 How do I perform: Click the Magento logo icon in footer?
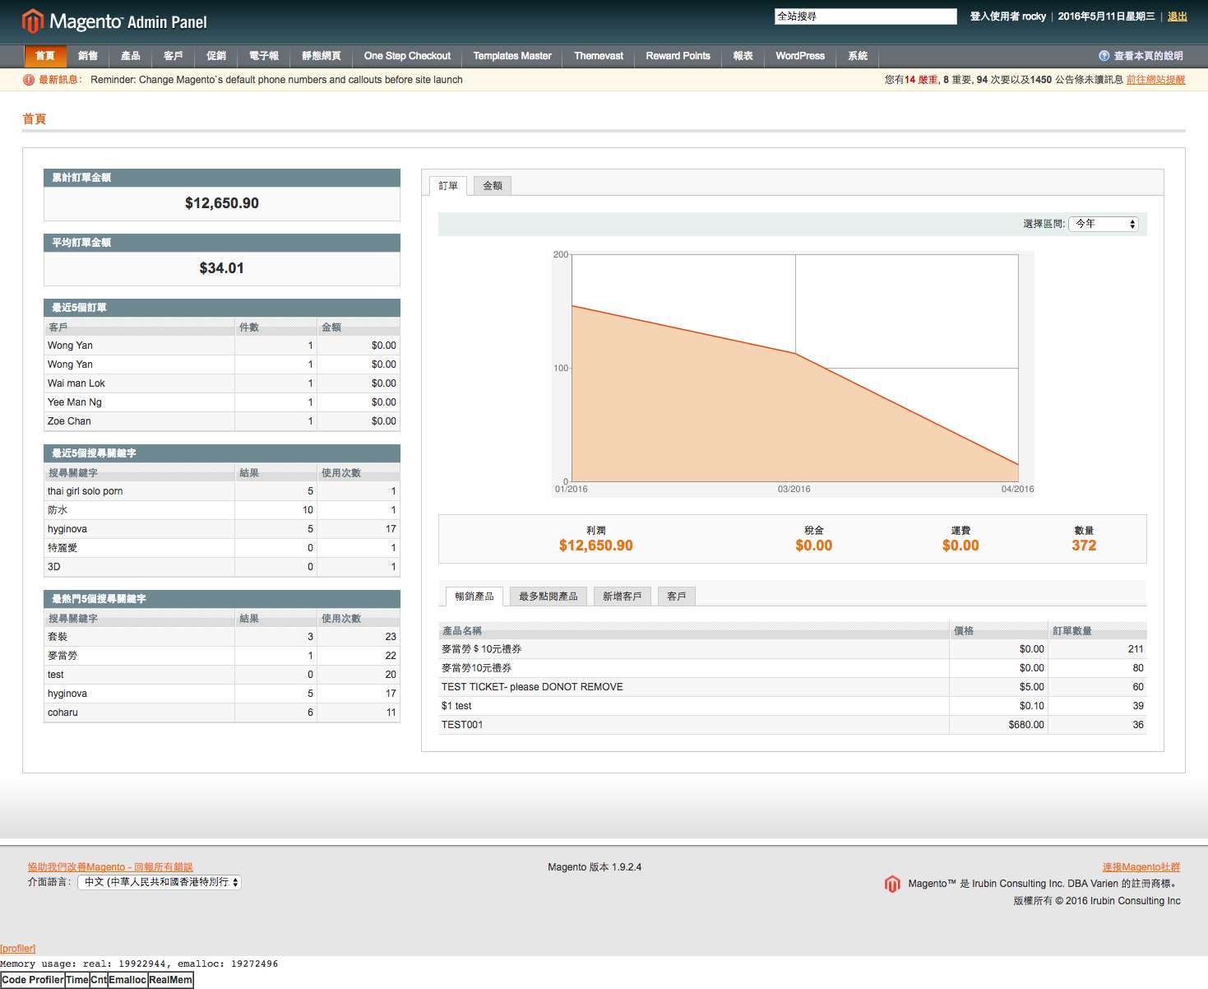[892, 884]
